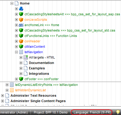Expand the Examples page node
Image resolution: width=121 pixels, height=115 pixels.
coord(21,68)
